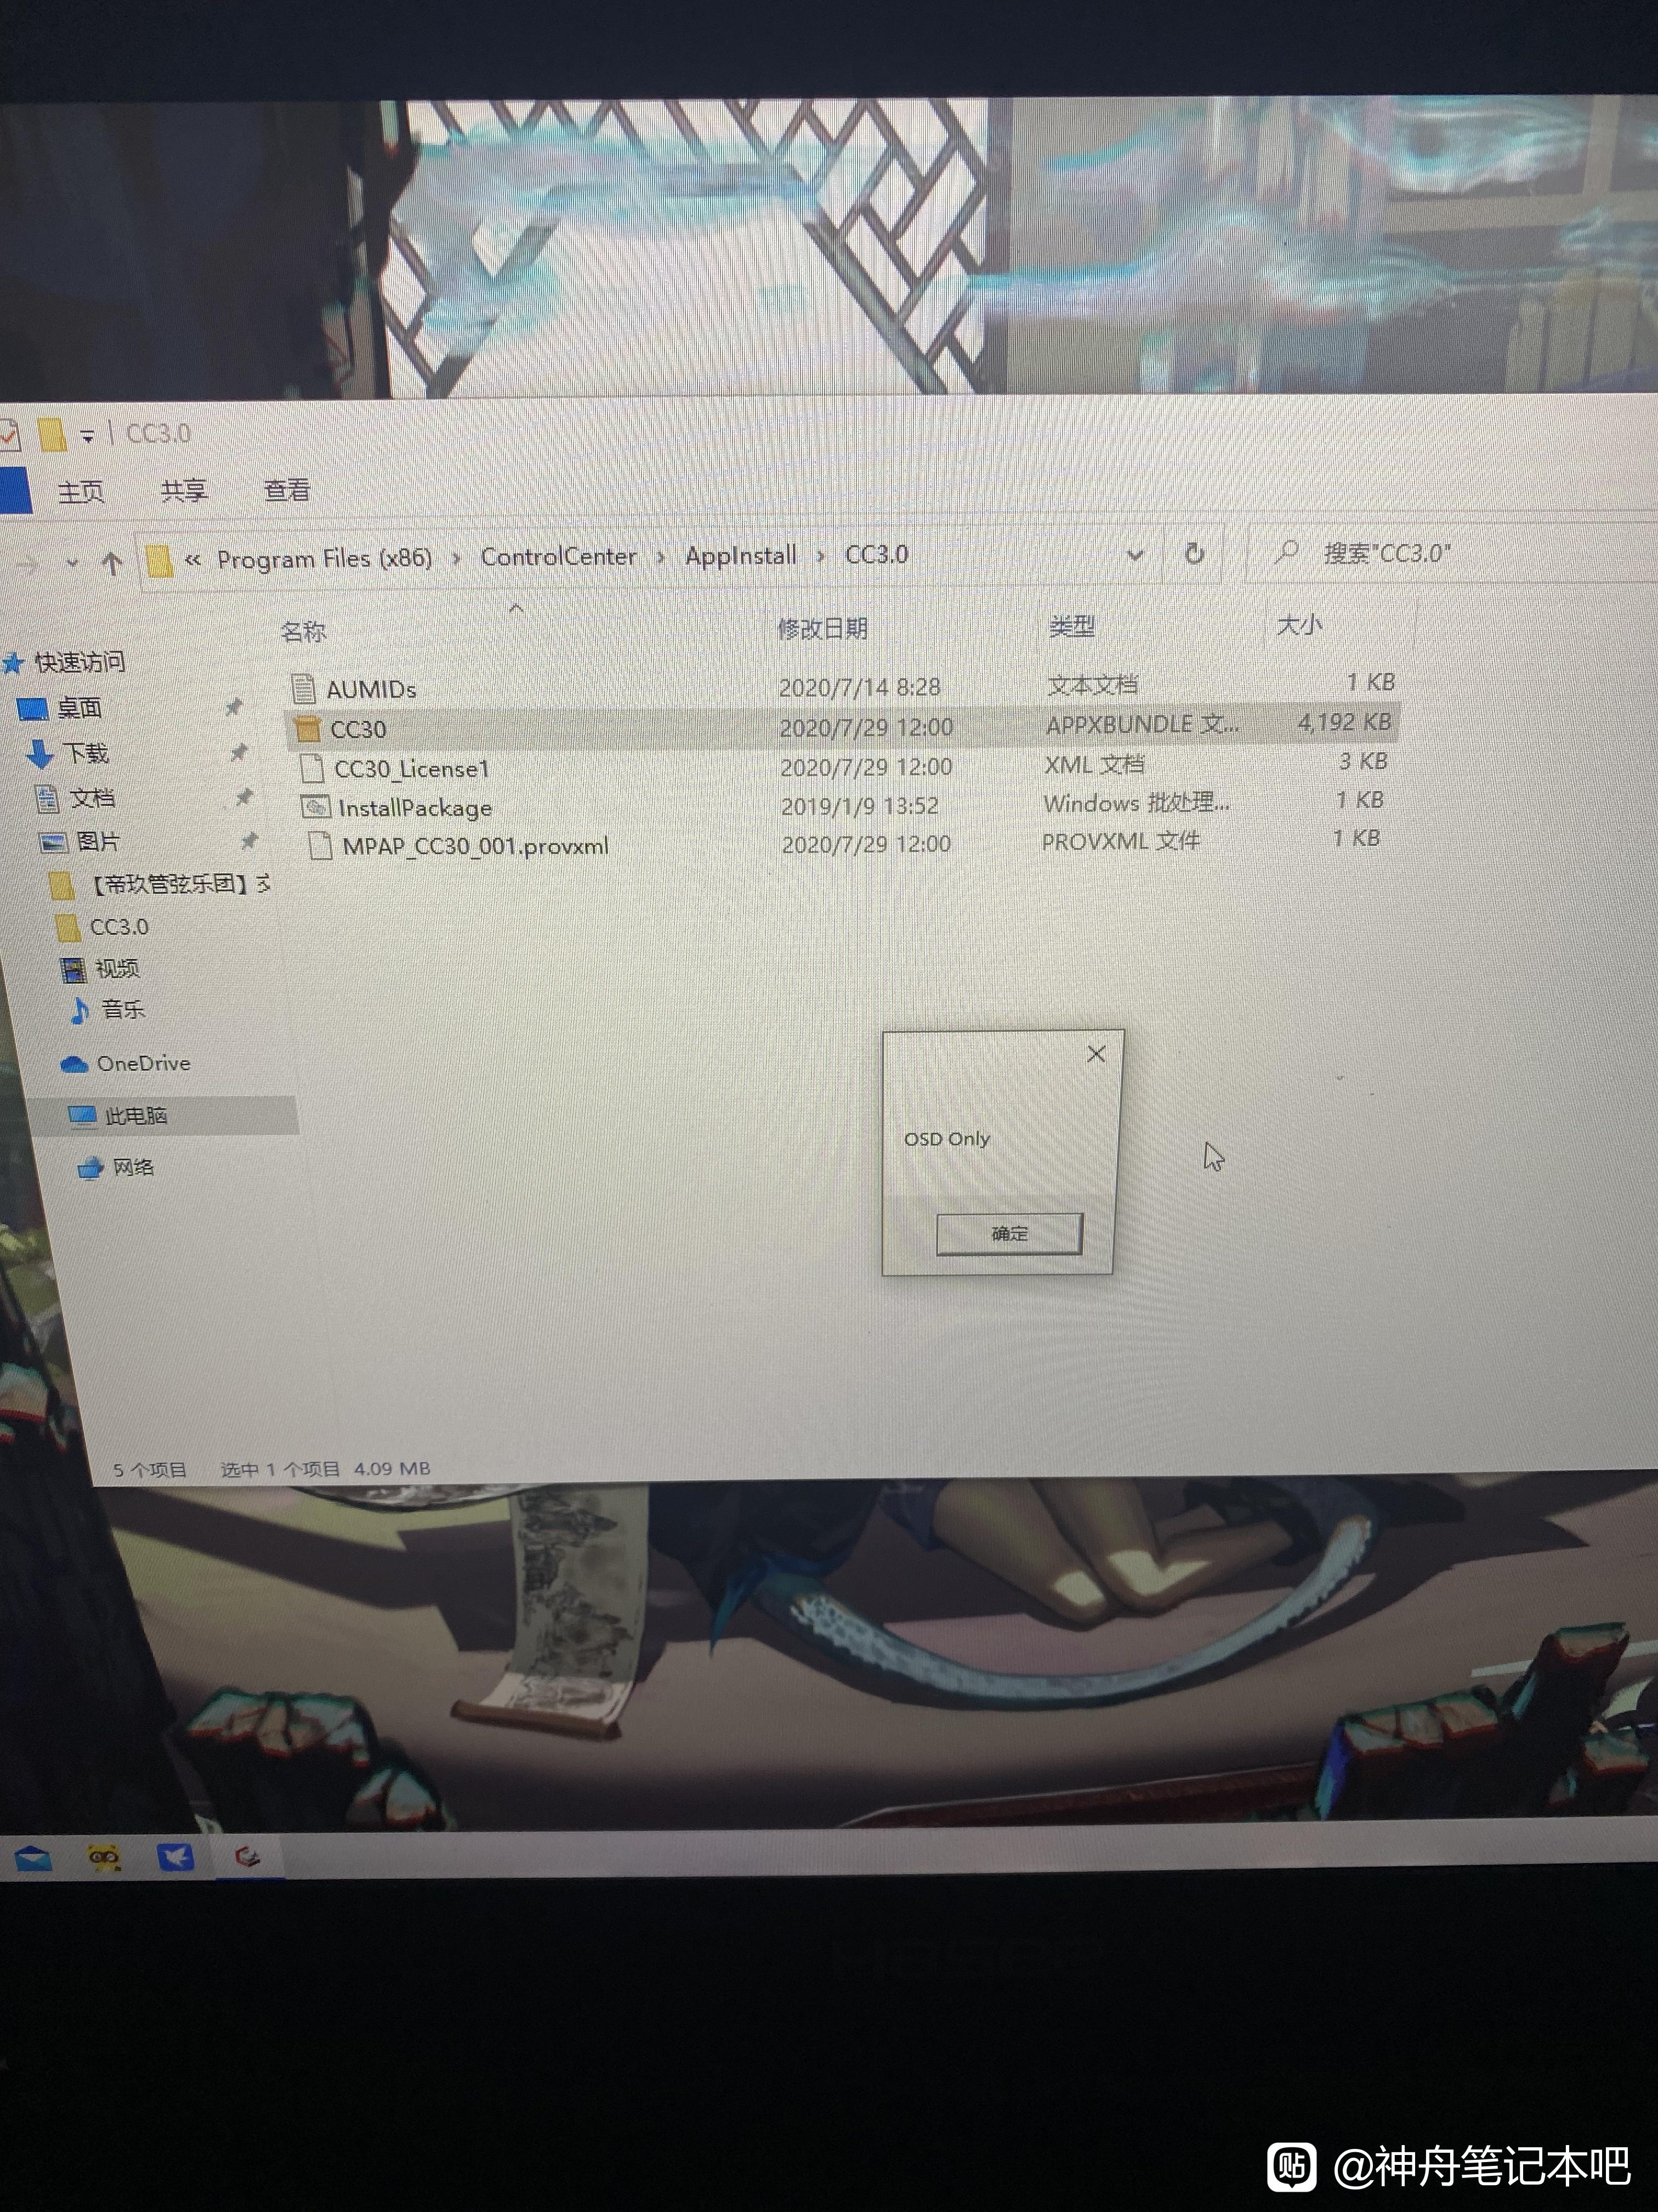Click the CC30 package icon

(307, 729)
